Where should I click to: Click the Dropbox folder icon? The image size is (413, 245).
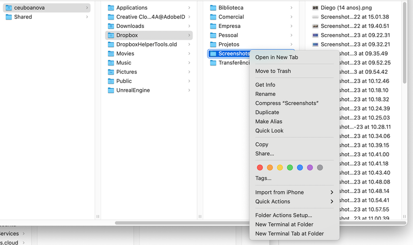click(x=111, y=35)
